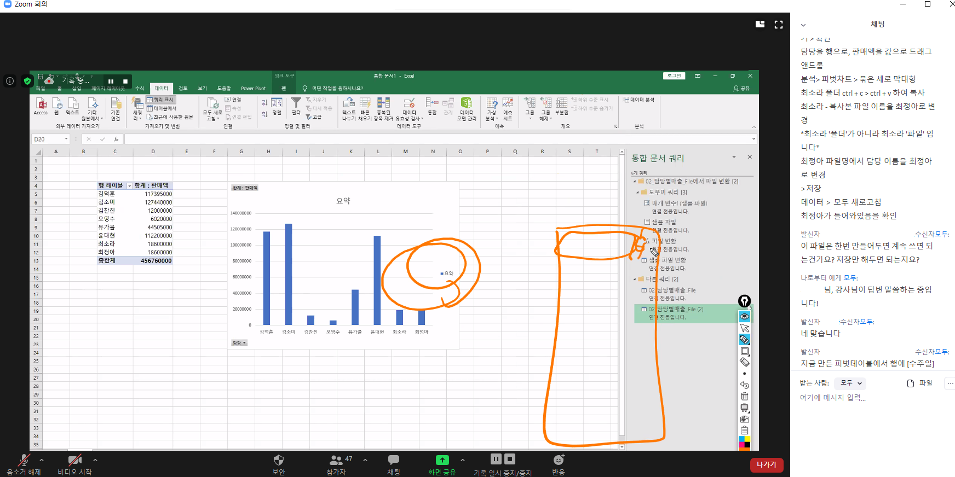Click the green encryption shield icon

click(x=27, y=81)
